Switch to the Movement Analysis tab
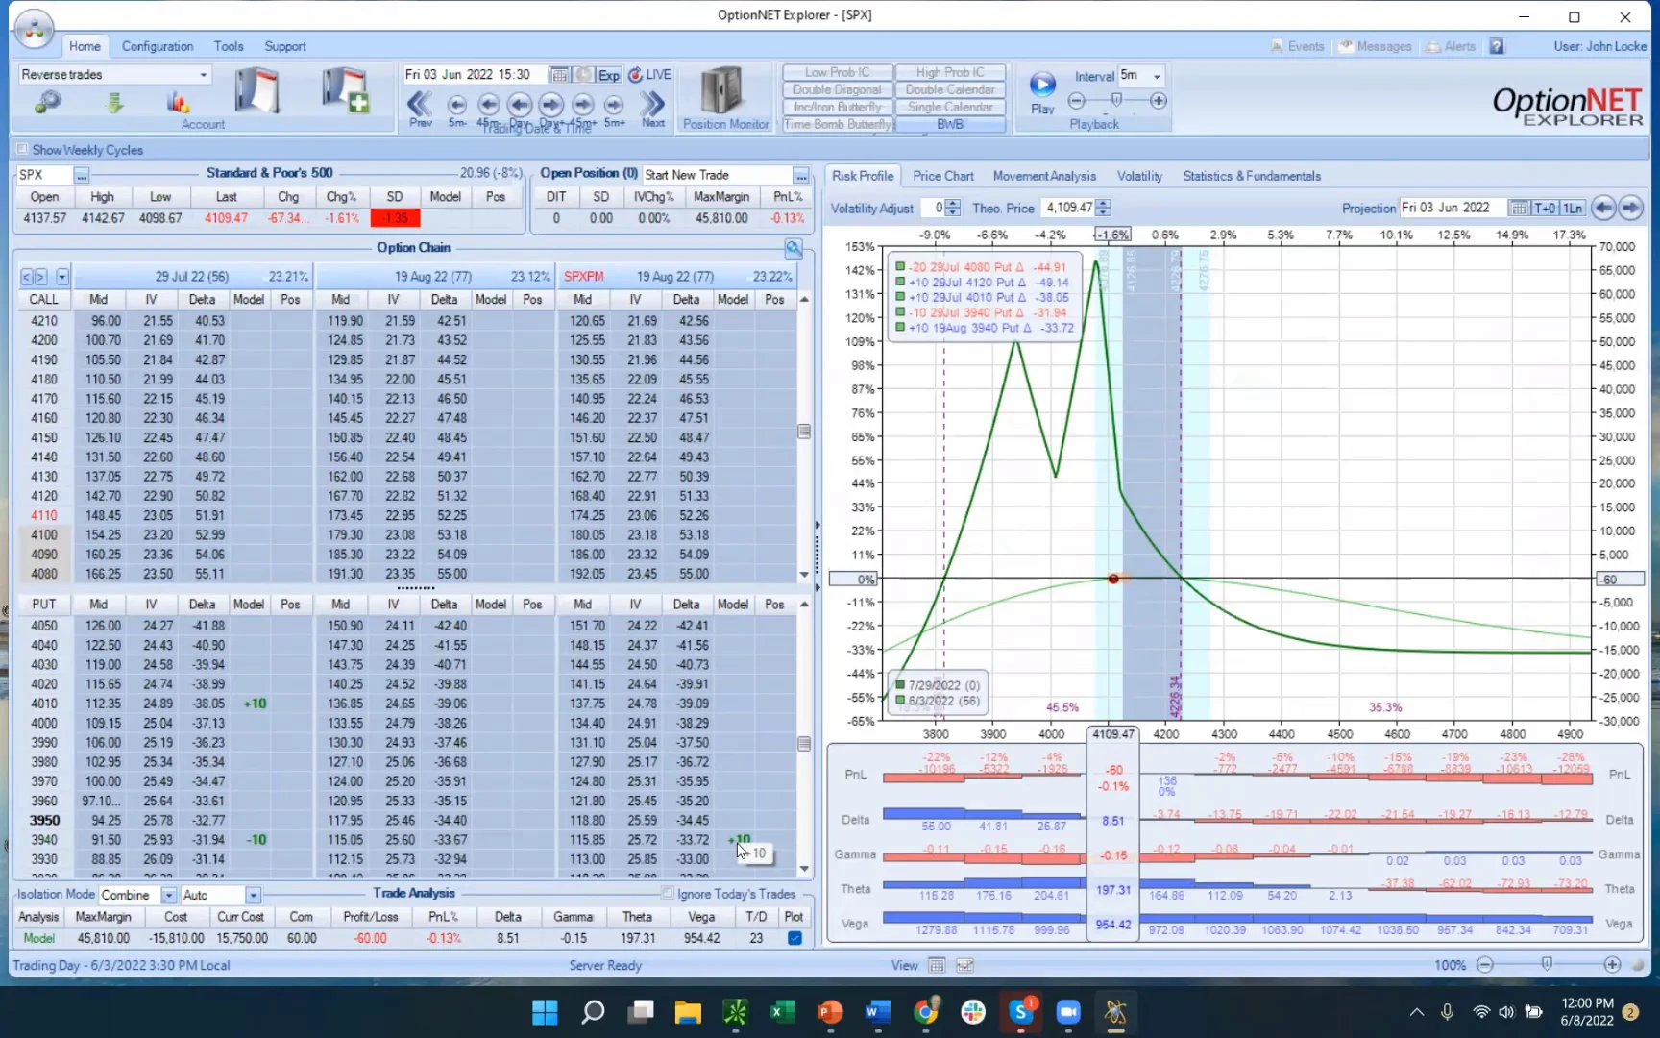Screen dimensions: 1660x1038 (1044, 176)
